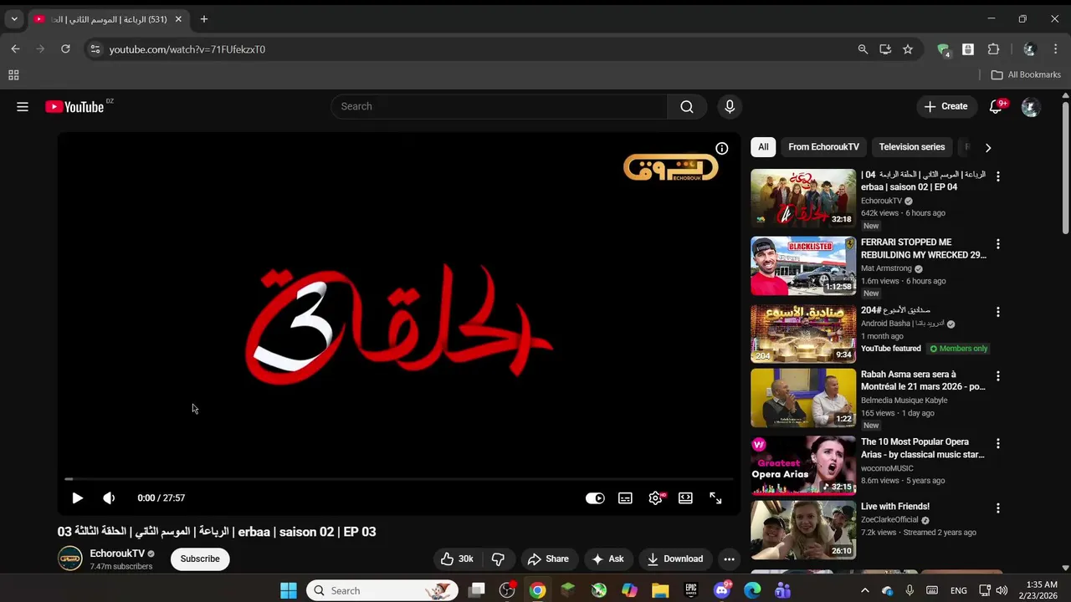The image size is (1071, 602).
Task: Like the video with 30k likes
Action: [x=457, y=559]
